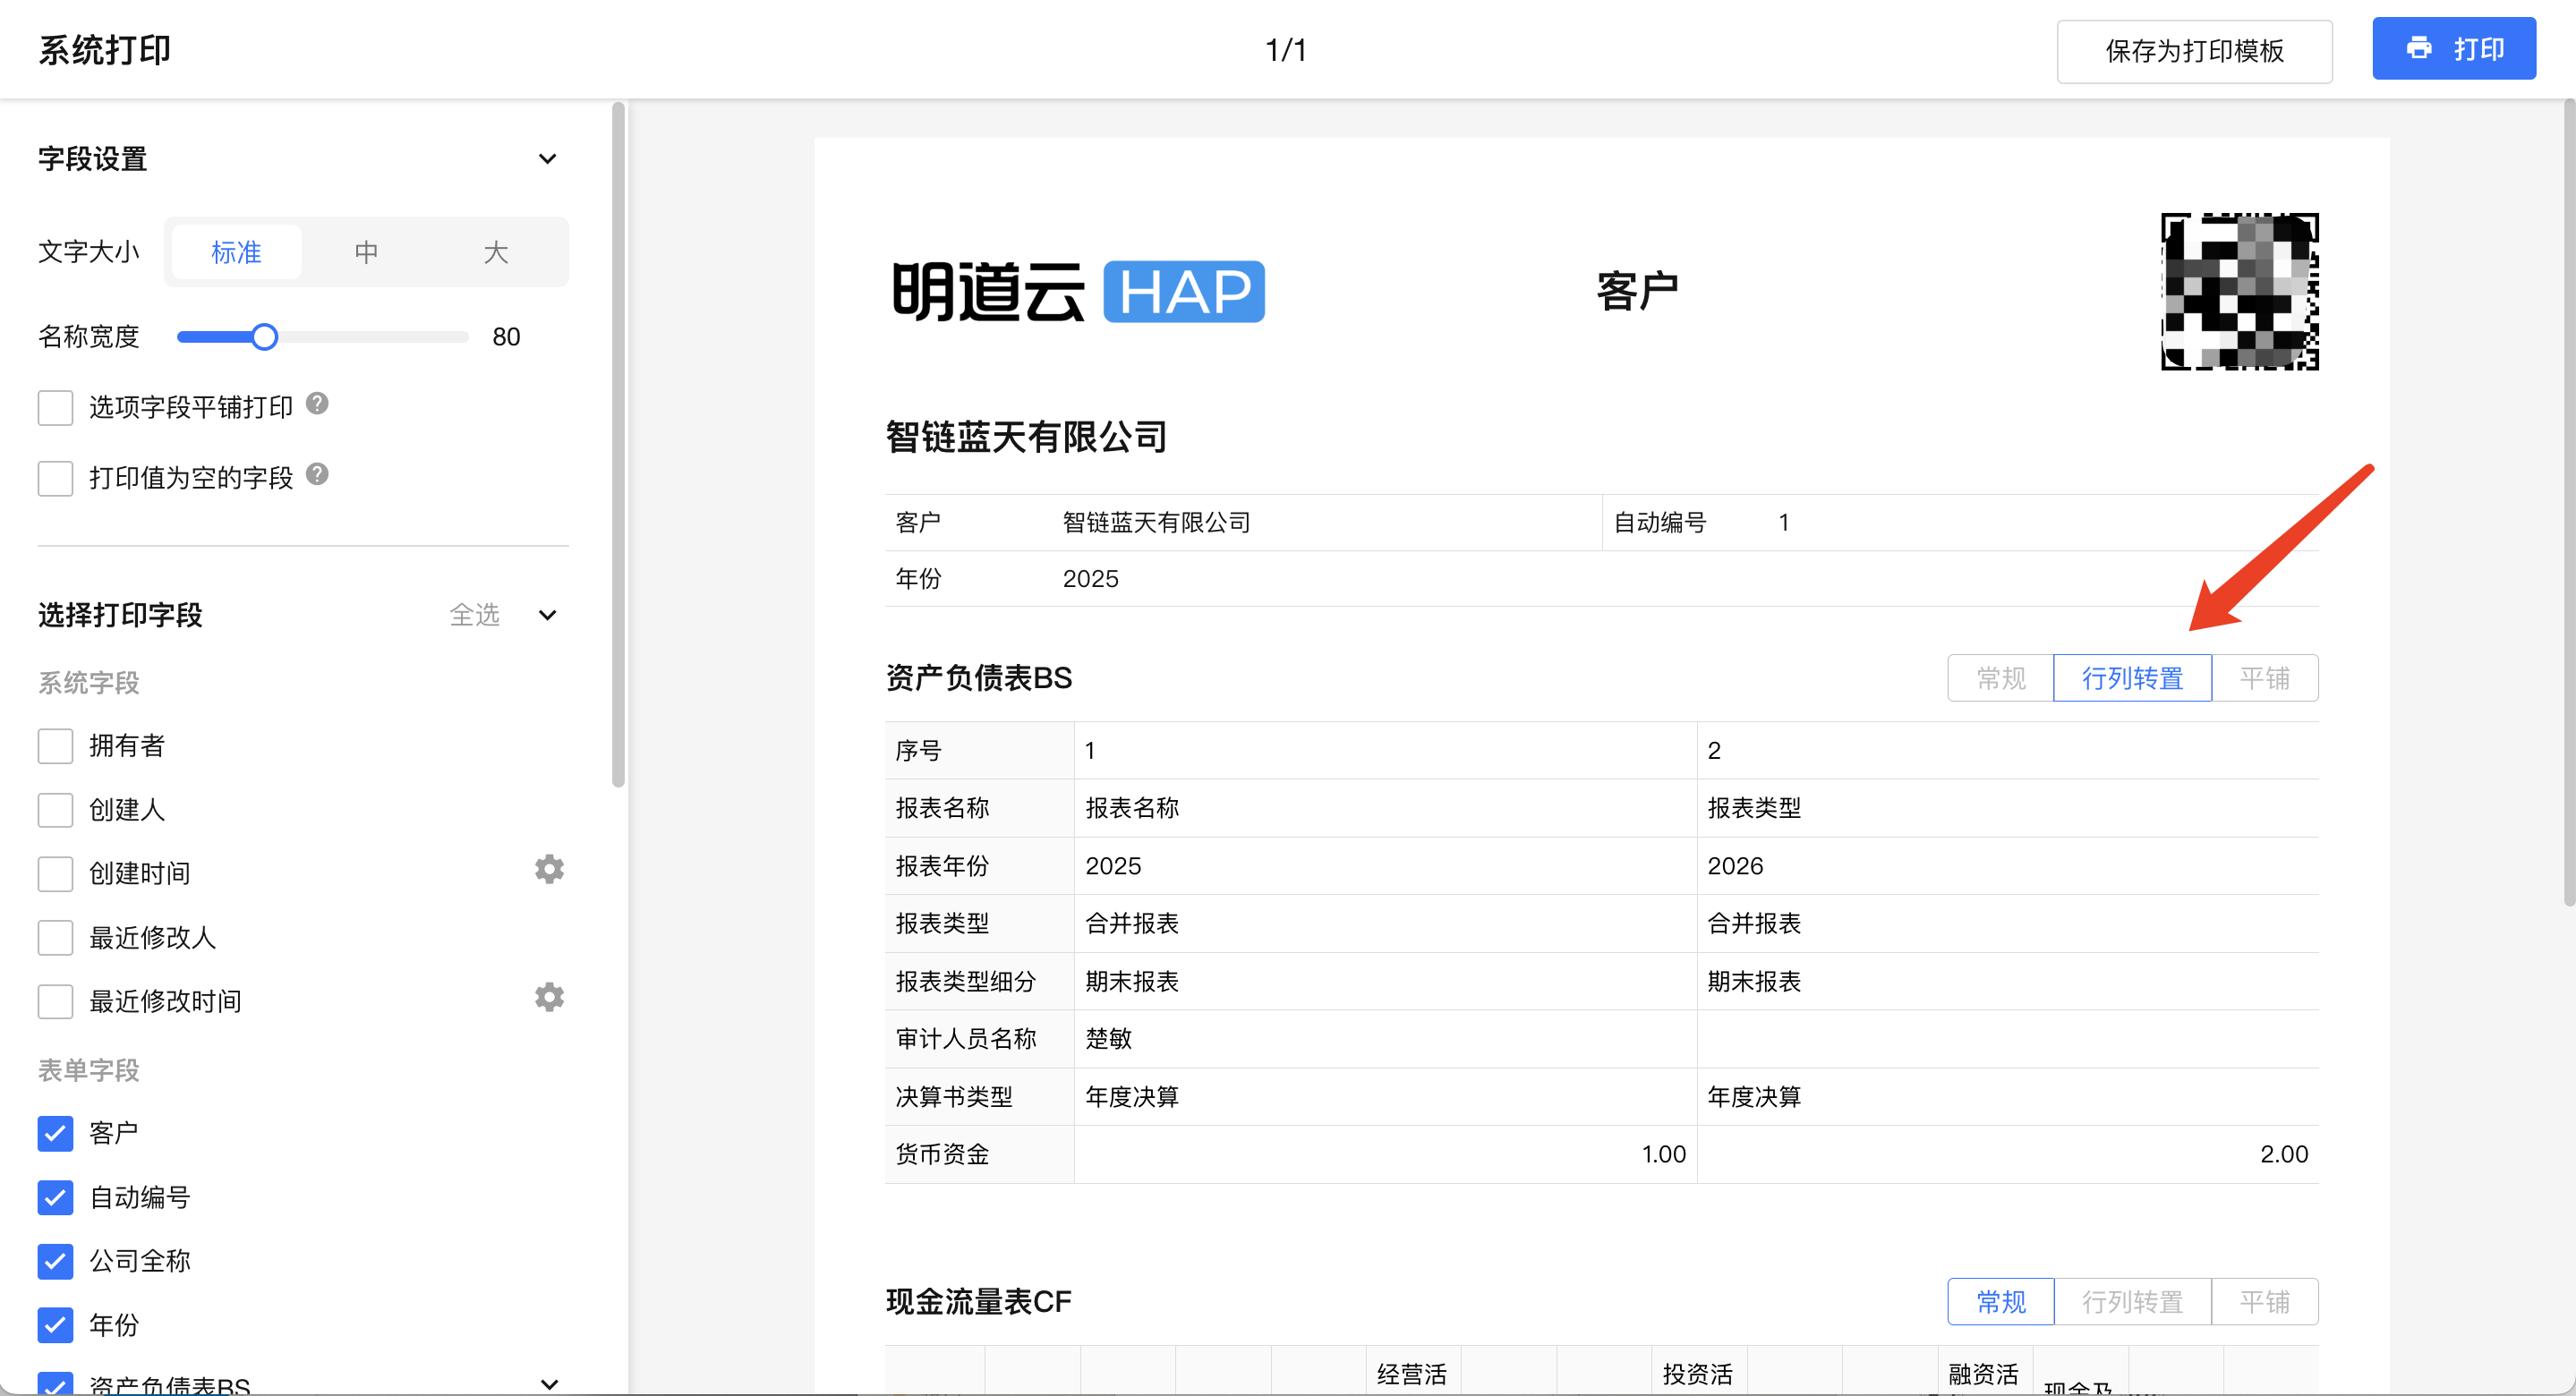Click 保存为打印模板 button
2576x1396 pixels.
[x=2193, y=51]
